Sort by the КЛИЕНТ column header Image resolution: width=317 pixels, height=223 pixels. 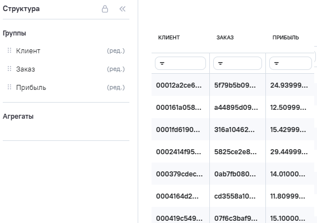coord(169,38)
